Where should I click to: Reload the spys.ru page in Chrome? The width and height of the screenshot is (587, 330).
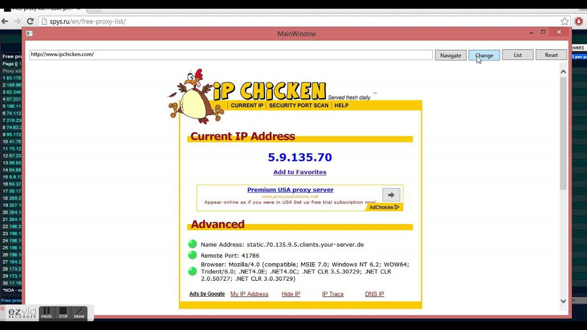[30, 21]
